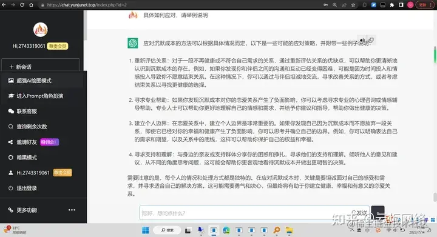
Task: Click the link icon beside 更多功能
Action: tap(10, 210)
